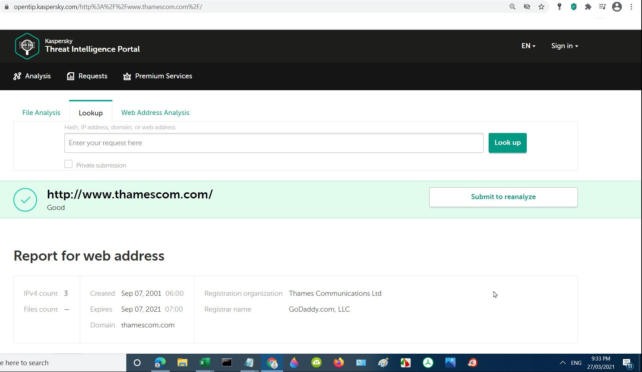Click the browser address bar URL

click(x=108, y=7)
